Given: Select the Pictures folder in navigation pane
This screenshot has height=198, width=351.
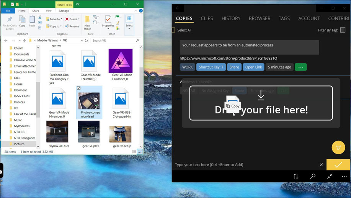Looking at the screenshot, I should [19, 144].
